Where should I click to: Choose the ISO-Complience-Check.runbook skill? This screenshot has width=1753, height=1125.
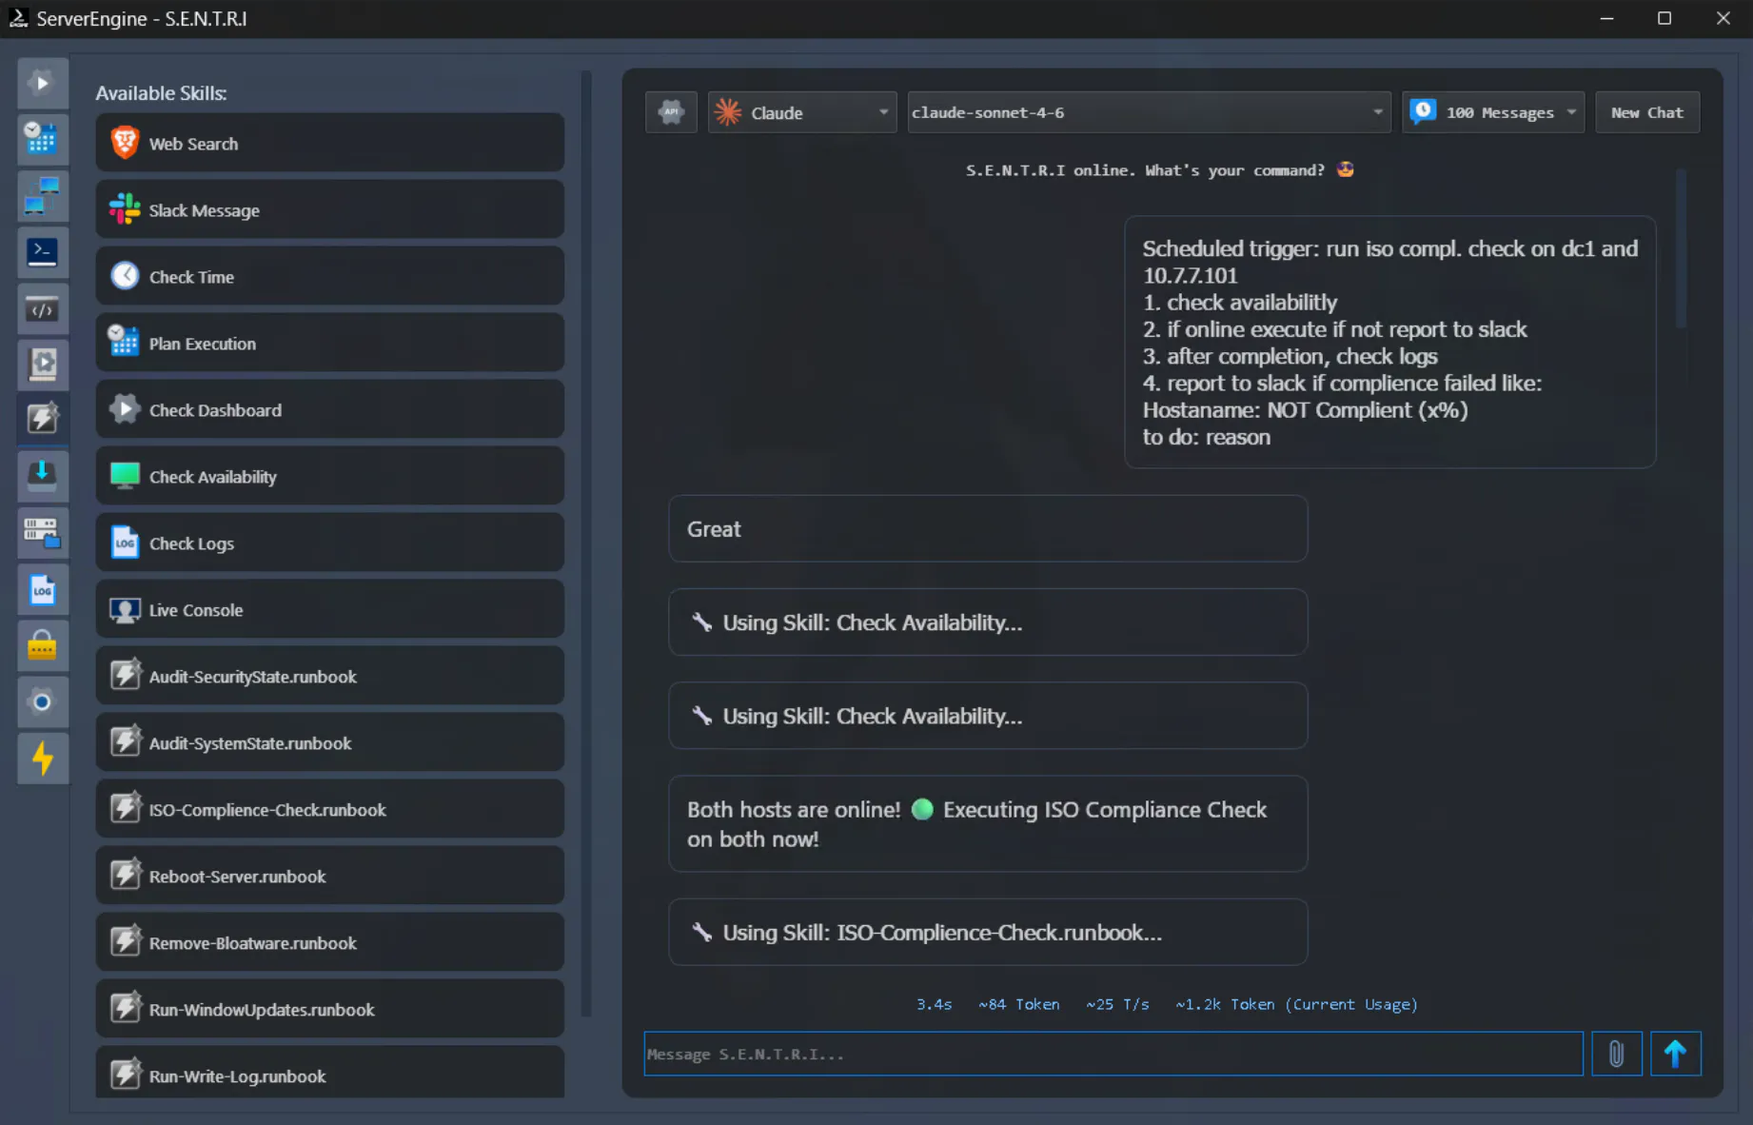pos(329,810)
